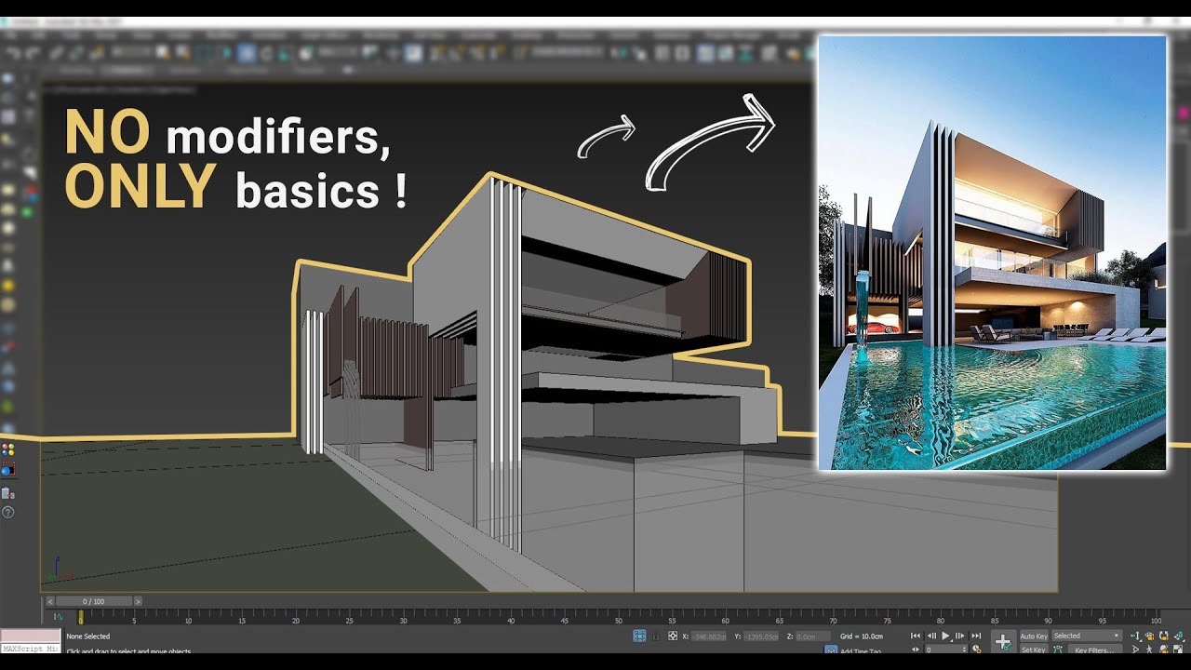This screenshot has width=1191, height=670.
Task: Click Add Time Tag
Action: [861, 650]
